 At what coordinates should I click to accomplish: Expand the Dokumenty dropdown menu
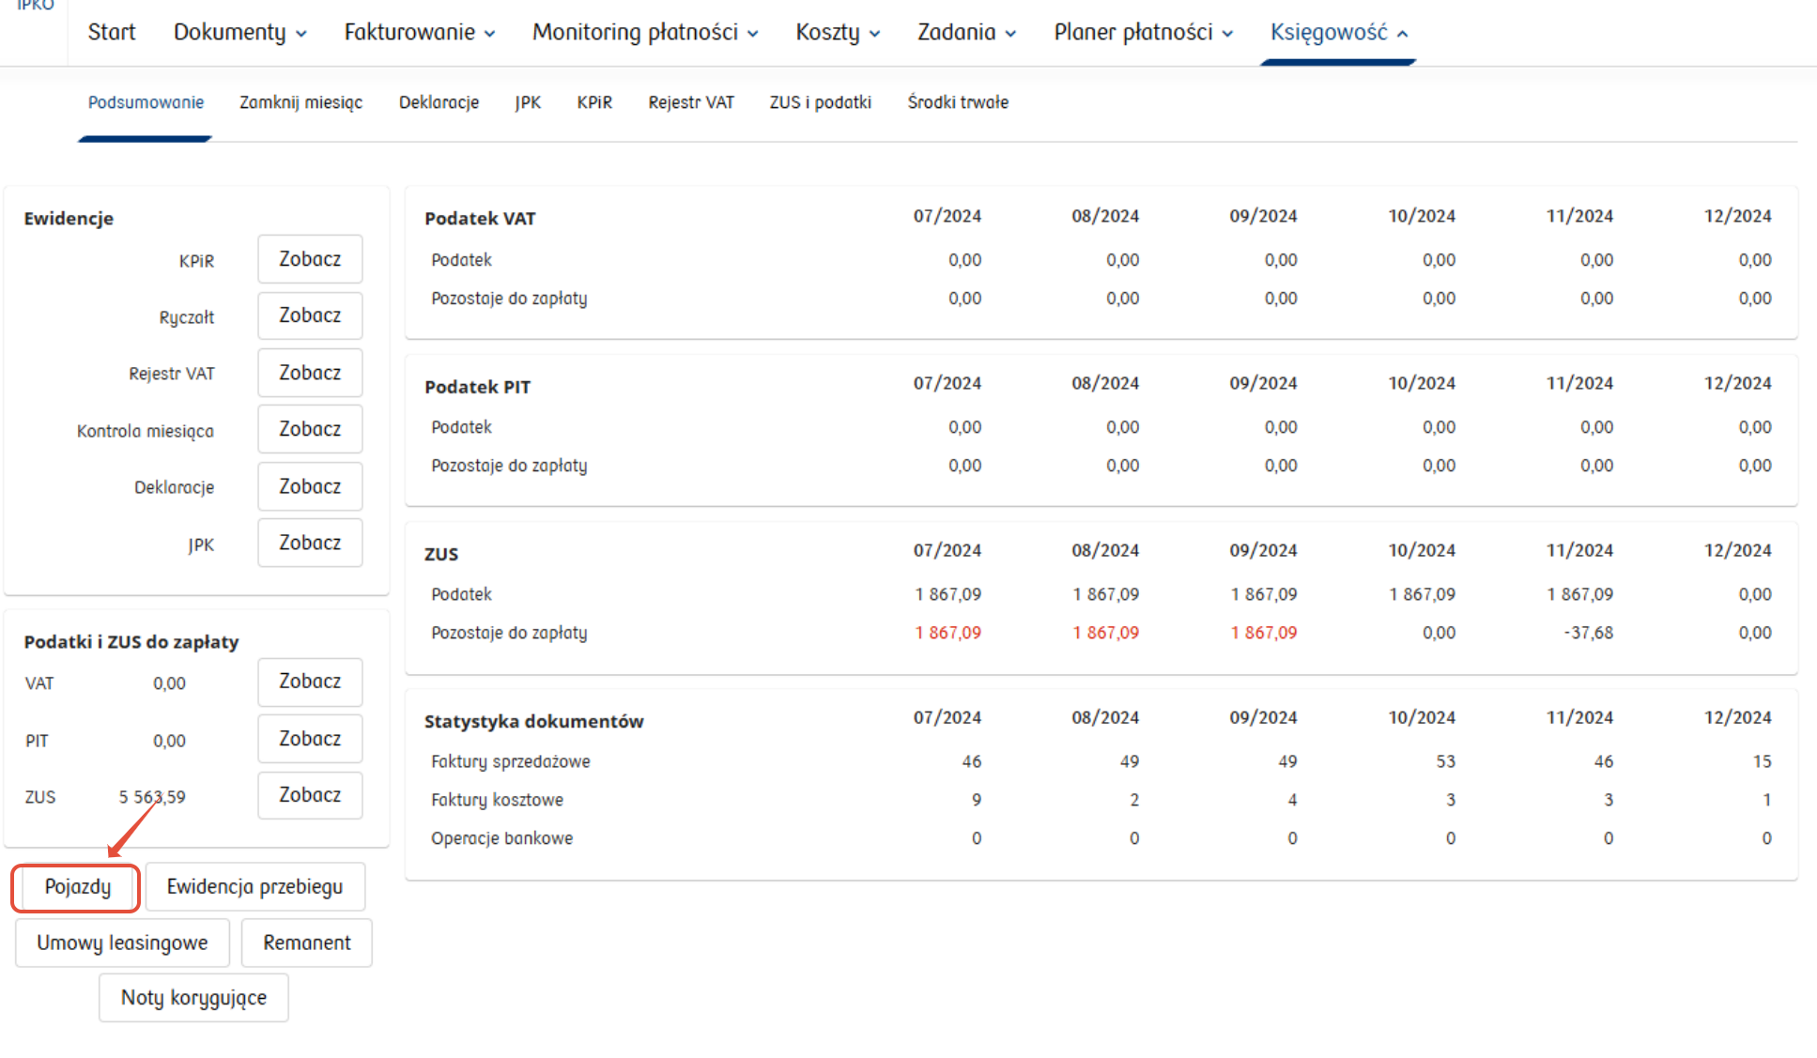tap(239, 32)
